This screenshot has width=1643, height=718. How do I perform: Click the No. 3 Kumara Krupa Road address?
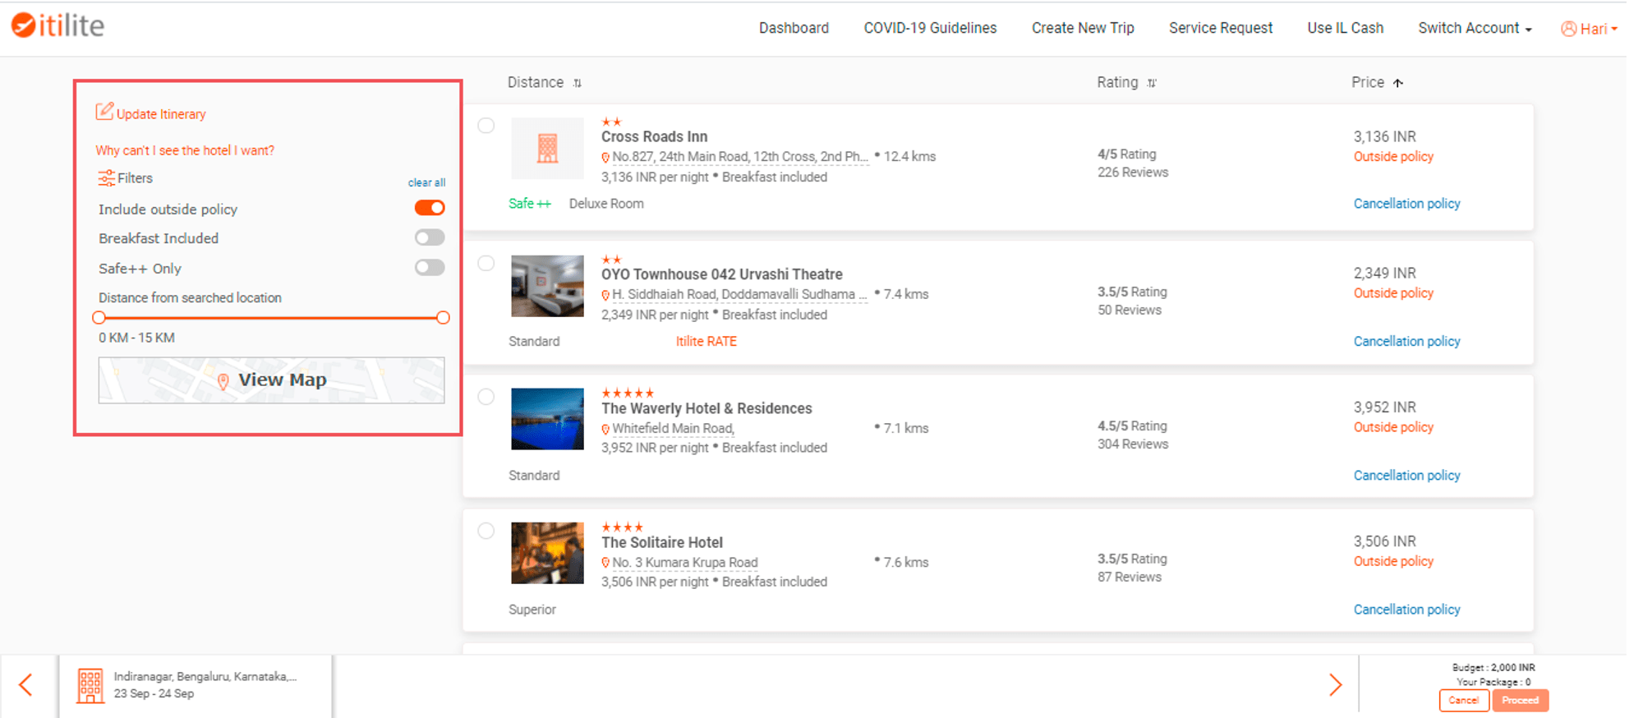(x=684, y=563)
